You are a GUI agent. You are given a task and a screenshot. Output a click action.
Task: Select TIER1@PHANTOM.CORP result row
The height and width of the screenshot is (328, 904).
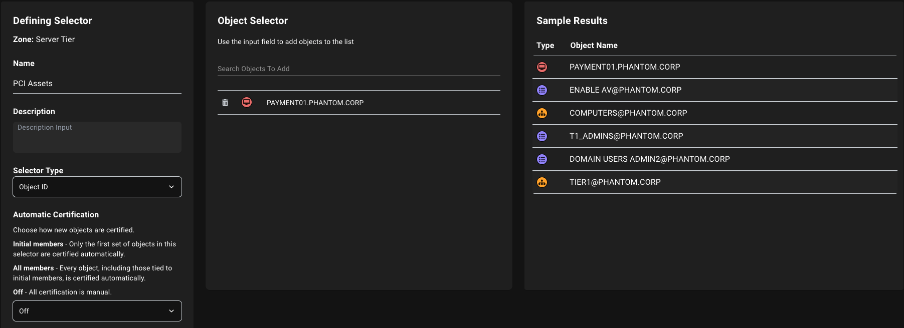715,182
